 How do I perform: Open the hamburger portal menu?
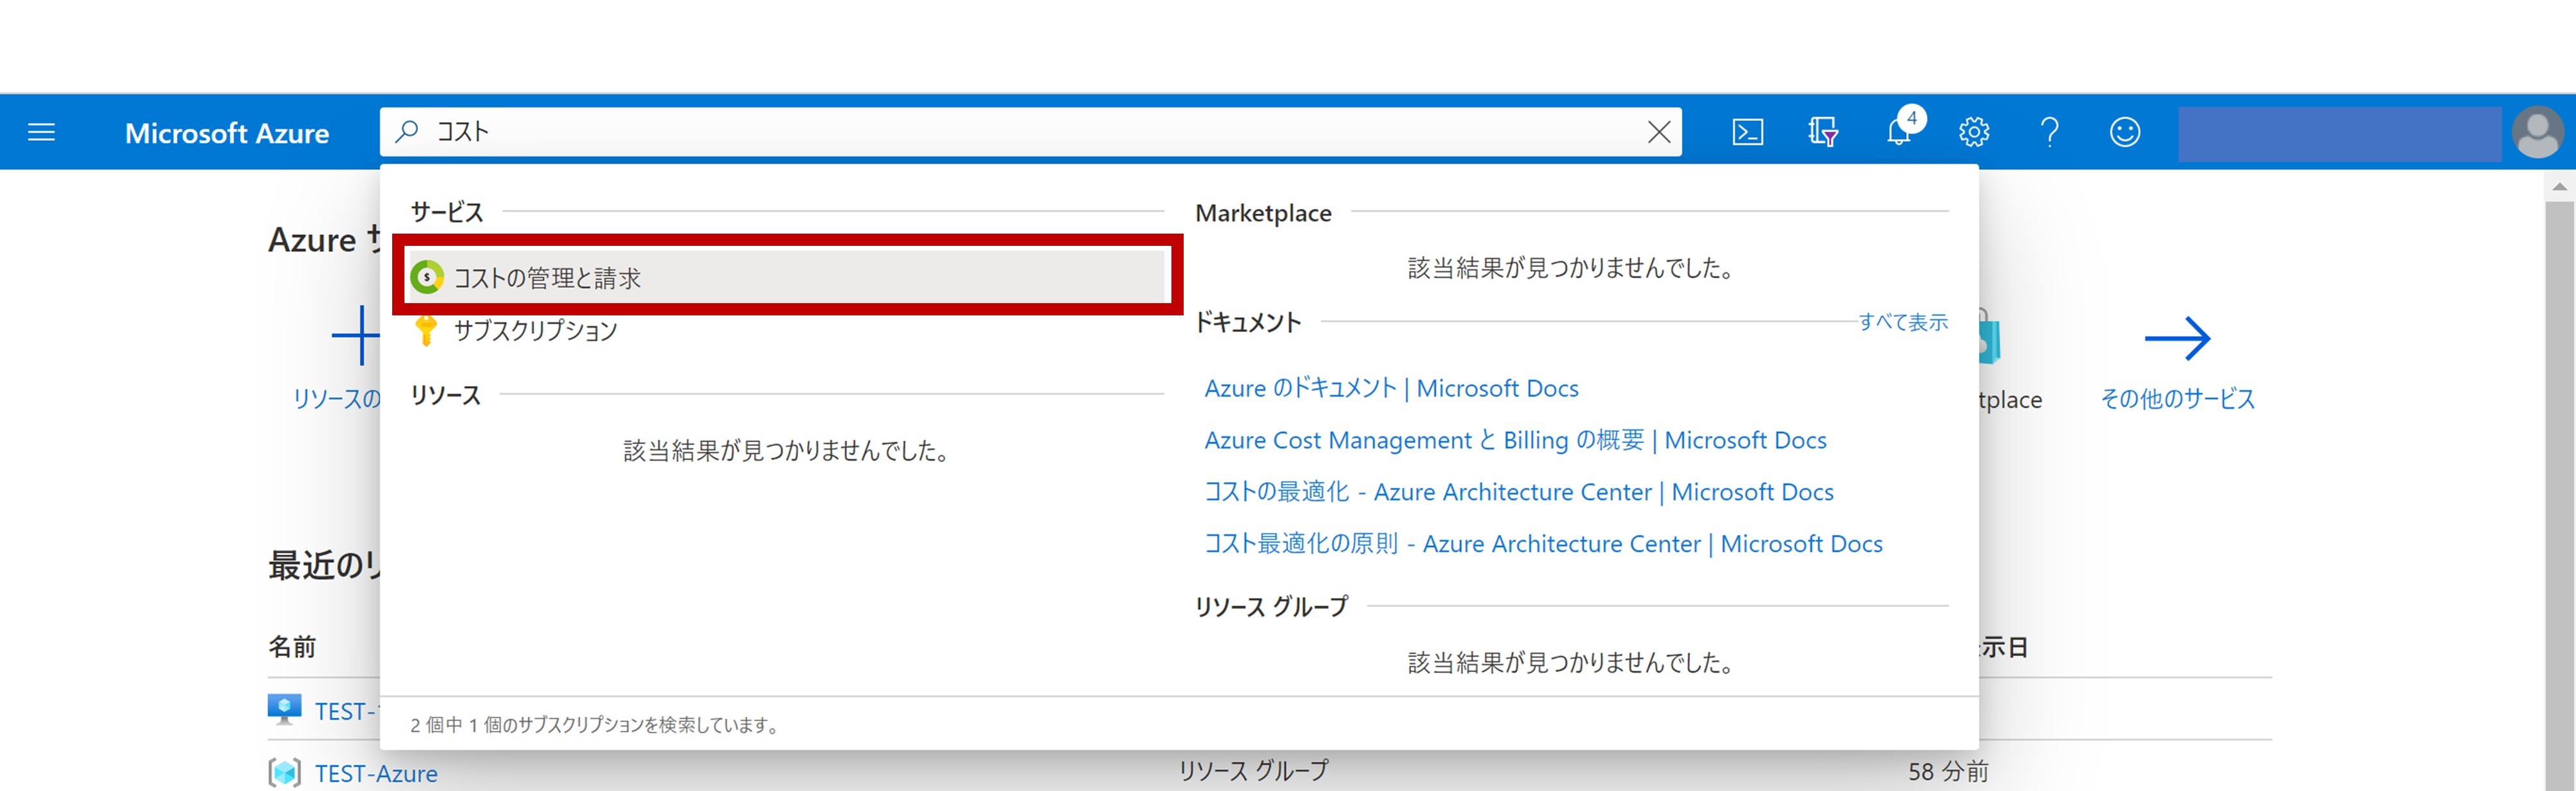click(41, 132)
